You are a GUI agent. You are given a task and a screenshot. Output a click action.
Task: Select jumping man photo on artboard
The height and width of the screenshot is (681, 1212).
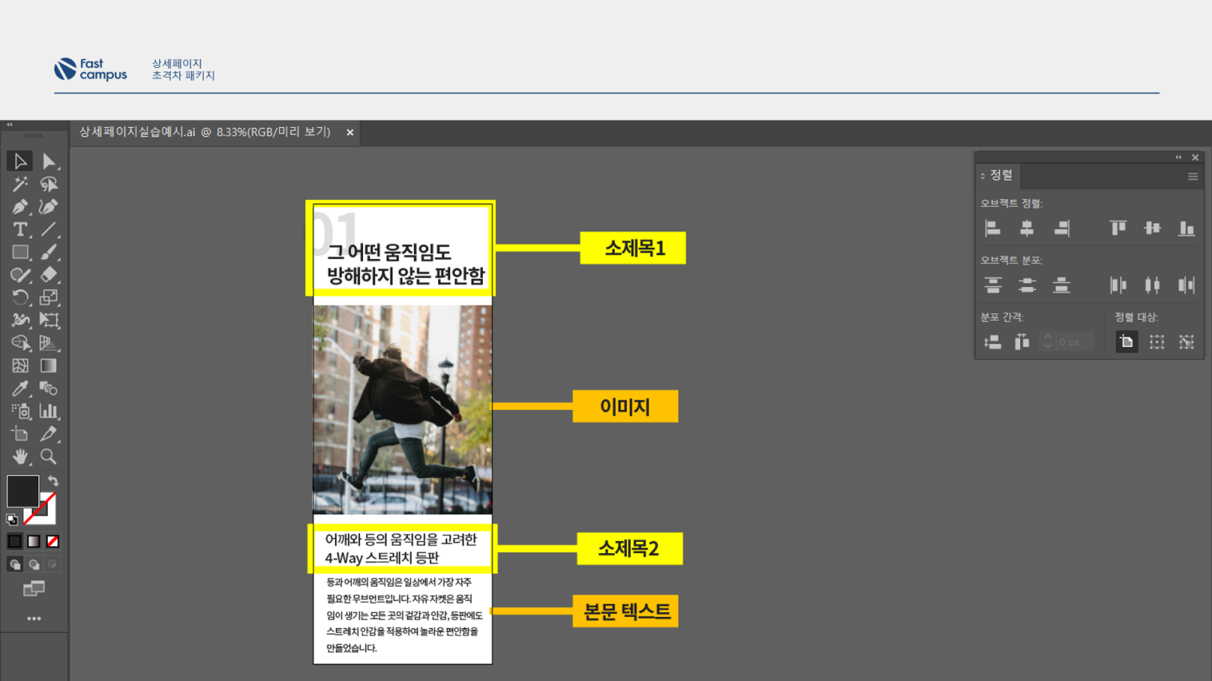[402, 409]
